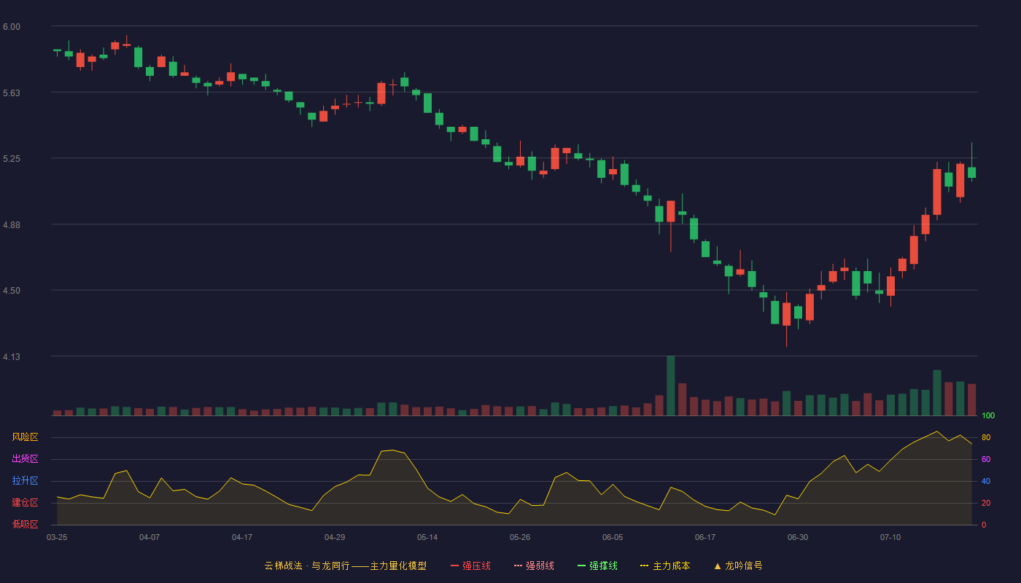Click the 06-30 date axis label
This screenshot has height=583, width=1021.
pyautogui.click(x=798, y=537)
